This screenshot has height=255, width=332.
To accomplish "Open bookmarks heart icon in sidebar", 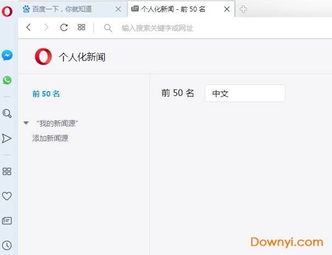I will pyautogui.click(x=7, y=196).
